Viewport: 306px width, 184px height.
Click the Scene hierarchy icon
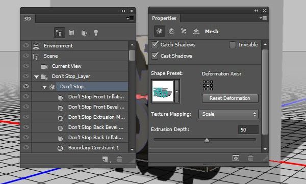(x=36, y=57)
